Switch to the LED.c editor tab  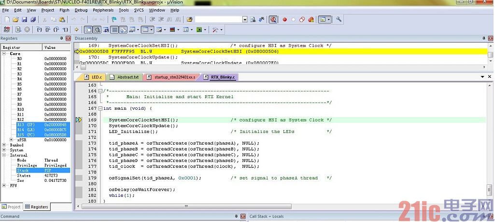tap(94, 77)
